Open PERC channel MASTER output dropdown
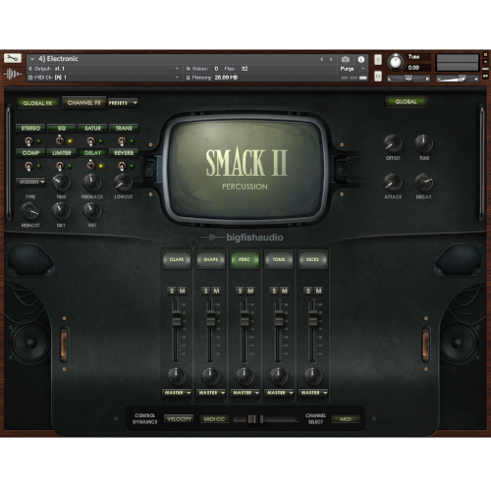 (245, 393)
